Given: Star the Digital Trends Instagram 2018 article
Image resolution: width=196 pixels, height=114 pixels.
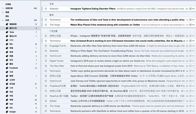Looking at the screenshot, I should click(x=46, y=61).
